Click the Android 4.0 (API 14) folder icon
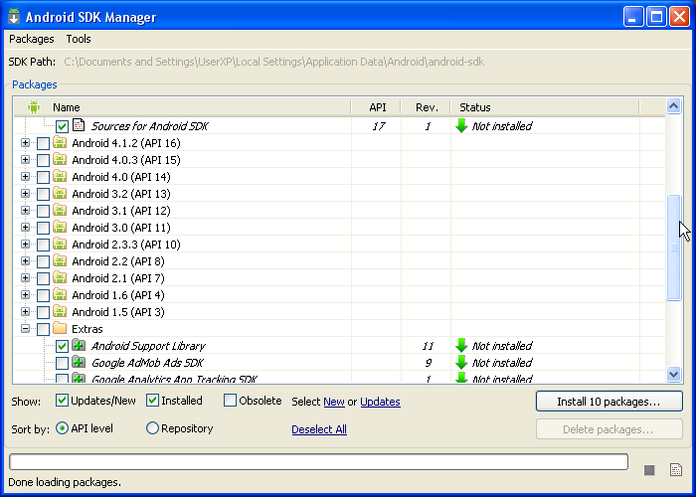This screenshot has width=696, height=497. pyautogui.click(x=60, y=176)
